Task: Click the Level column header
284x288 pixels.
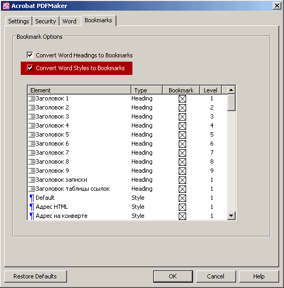Action: (211, 90)
